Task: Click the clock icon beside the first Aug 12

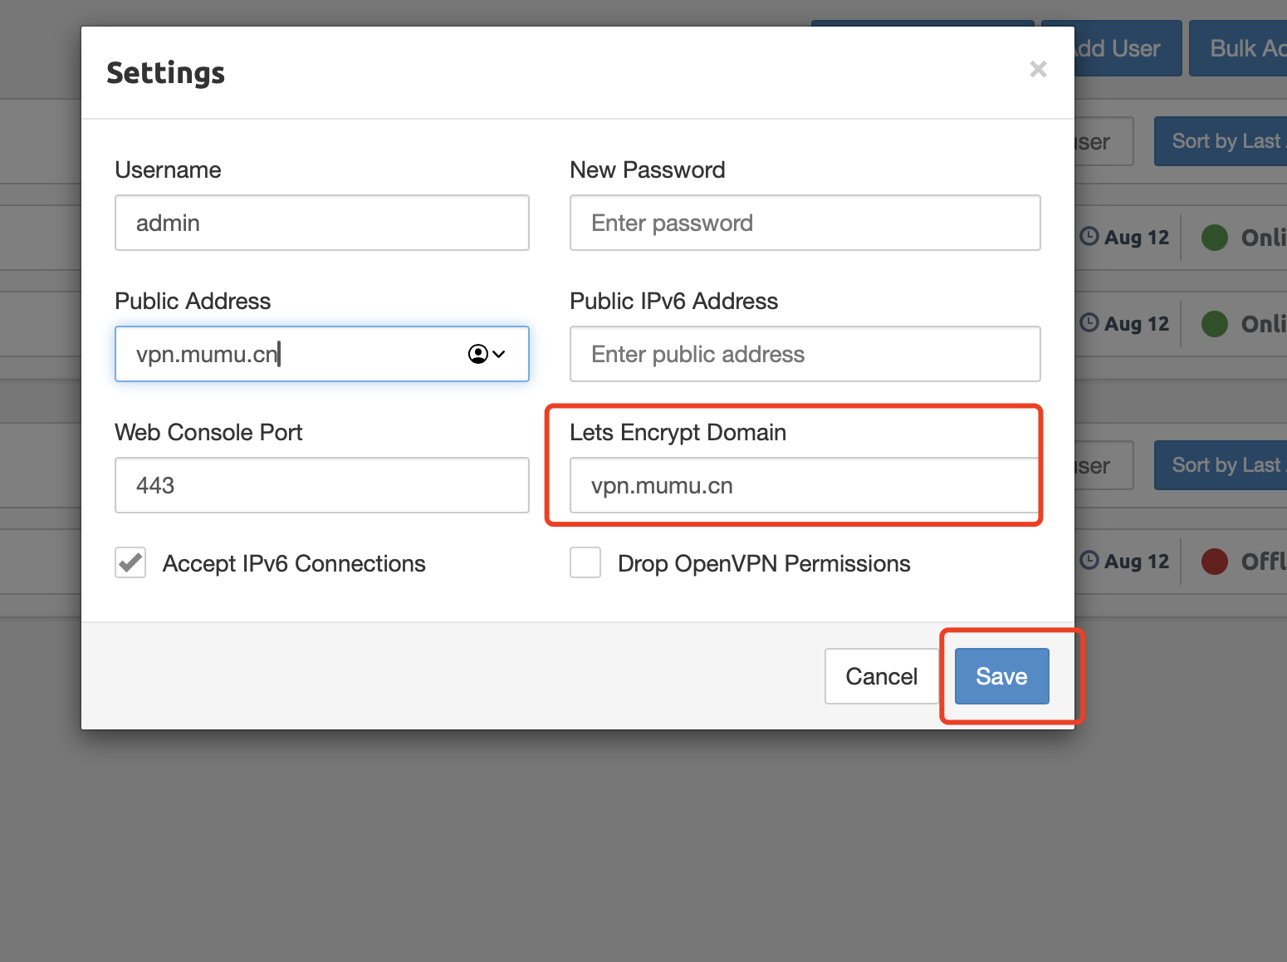Action: [1089, 236]
